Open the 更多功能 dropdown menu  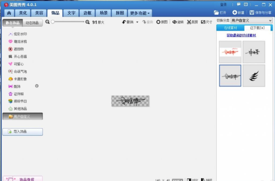point(140,13)
